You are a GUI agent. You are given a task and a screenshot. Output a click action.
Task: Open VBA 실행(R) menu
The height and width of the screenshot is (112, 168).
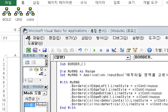click(138, 38)
